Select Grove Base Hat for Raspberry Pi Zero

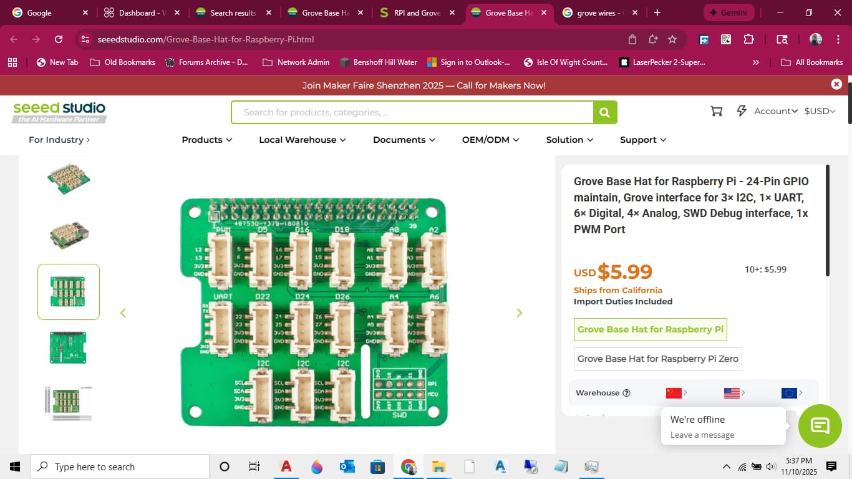(657, 359)
